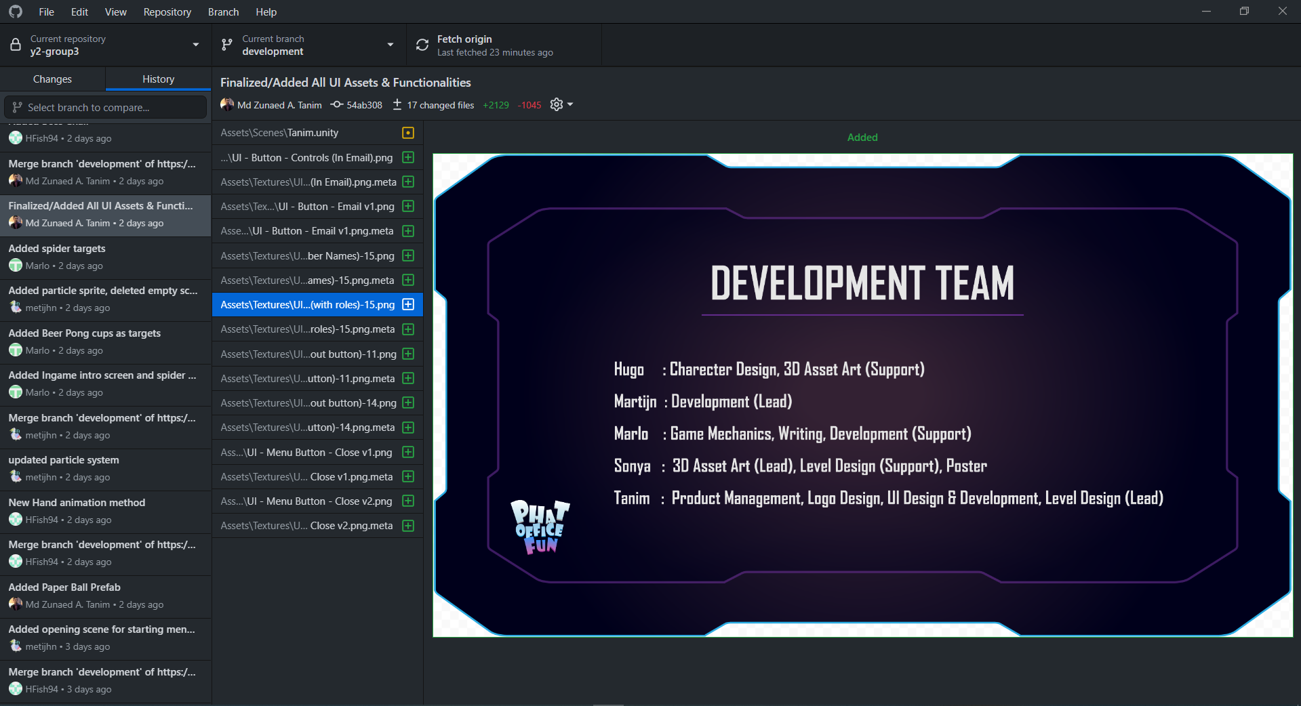Viewport: 1301px width, 706px height.
Task: Click the 17 changed files icon
Action: coord(397,104)
